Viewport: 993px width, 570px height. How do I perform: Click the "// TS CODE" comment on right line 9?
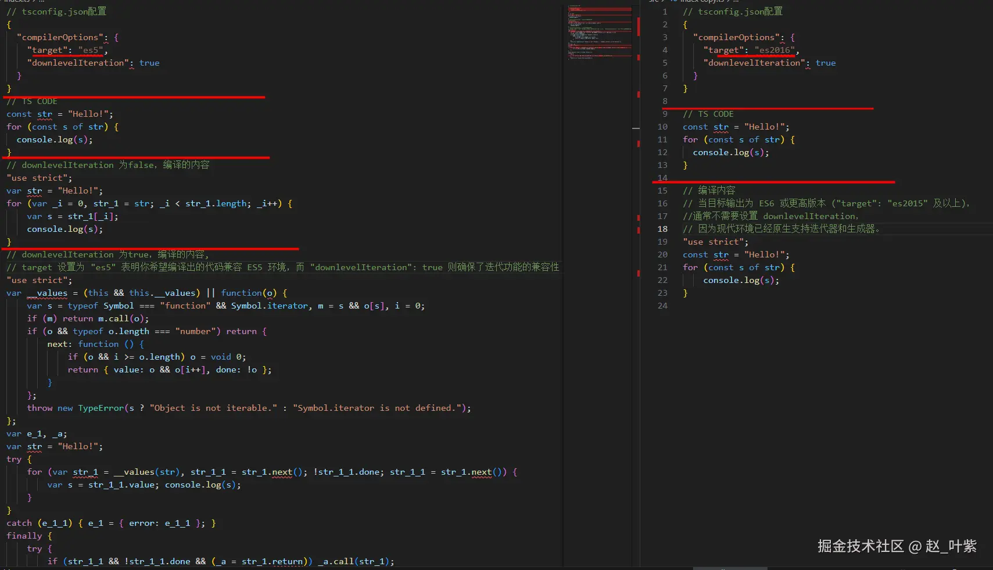click(x=708, y=114)
